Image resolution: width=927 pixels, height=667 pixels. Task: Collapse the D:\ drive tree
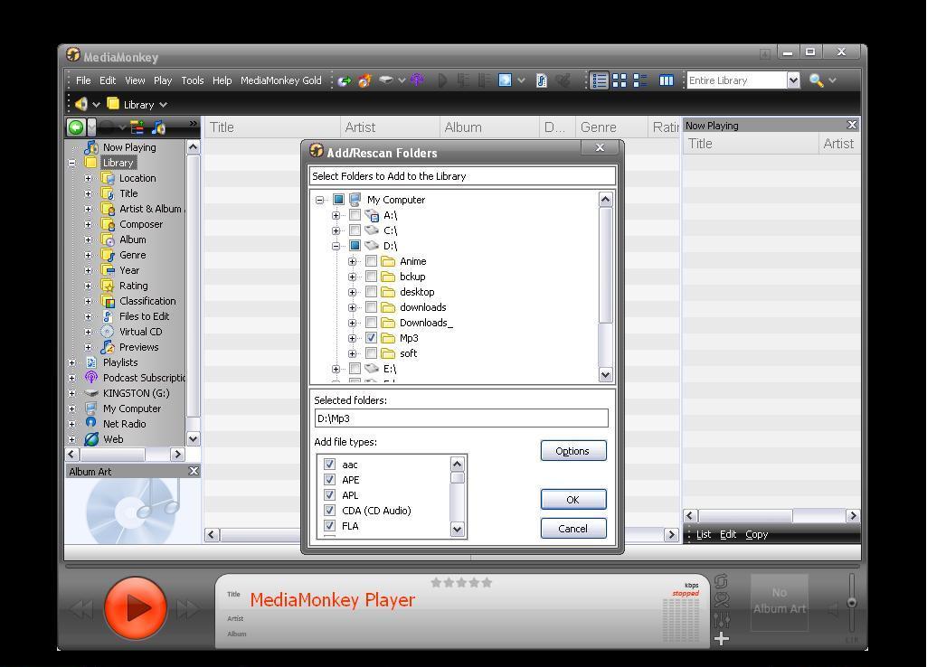336,245
